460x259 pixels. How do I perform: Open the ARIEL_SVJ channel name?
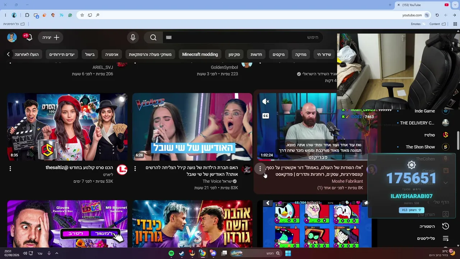click(x=103, y=67)
